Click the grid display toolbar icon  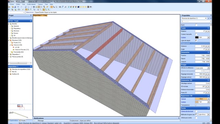[x=34, y=7]
